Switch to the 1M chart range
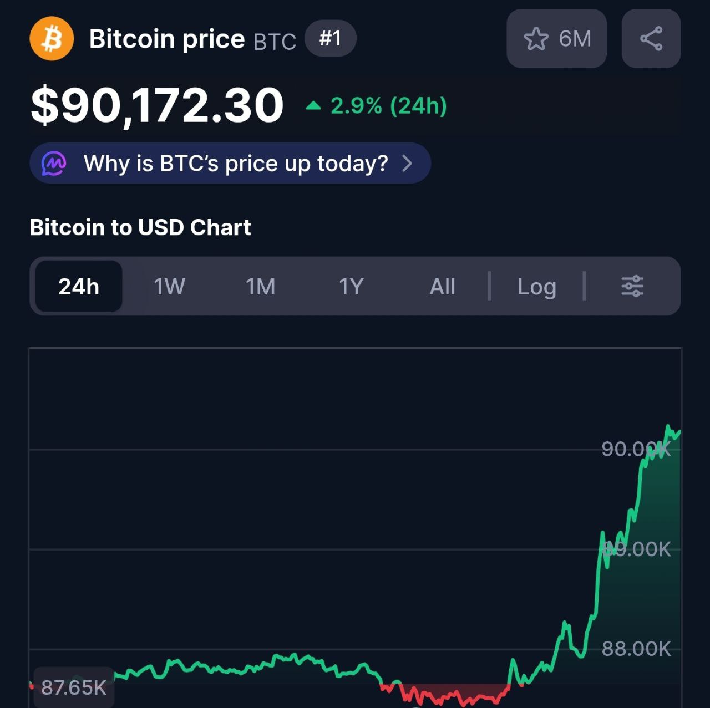710x708 pixels. (x=260, y=287)
